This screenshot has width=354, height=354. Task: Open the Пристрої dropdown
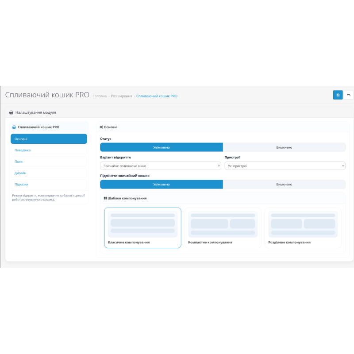(x=285, y=166)
